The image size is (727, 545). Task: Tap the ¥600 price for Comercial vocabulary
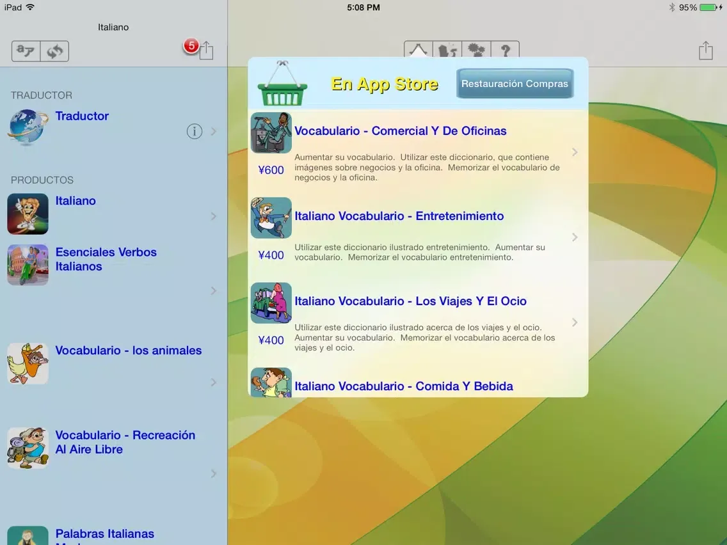(271, 170)
